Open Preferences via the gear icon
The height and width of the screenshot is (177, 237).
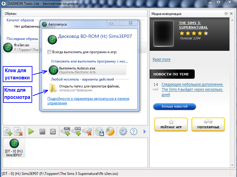click(x=123, y=131)
